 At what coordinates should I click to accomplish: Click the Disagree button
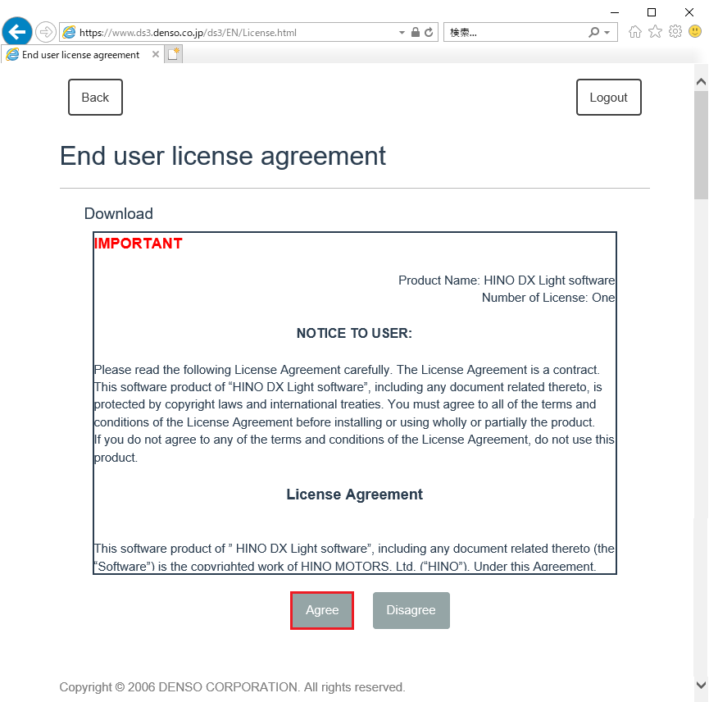pyautogui.click(x=411, y=610)
